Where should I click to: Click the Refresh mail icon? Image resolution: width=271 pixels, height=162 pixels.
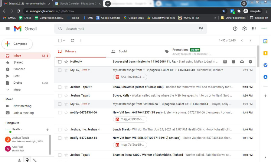click(72, 41)
